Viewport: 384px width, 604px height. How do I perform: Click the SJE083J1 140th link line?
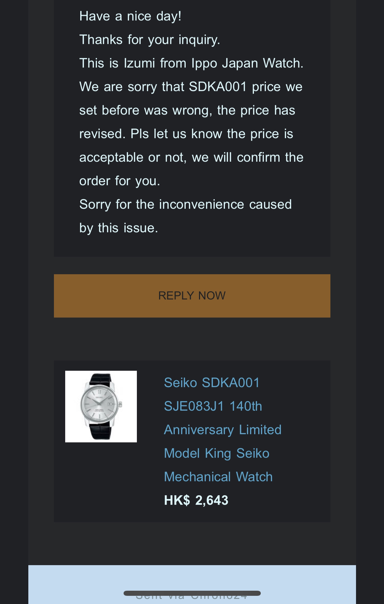click(213, 406)
